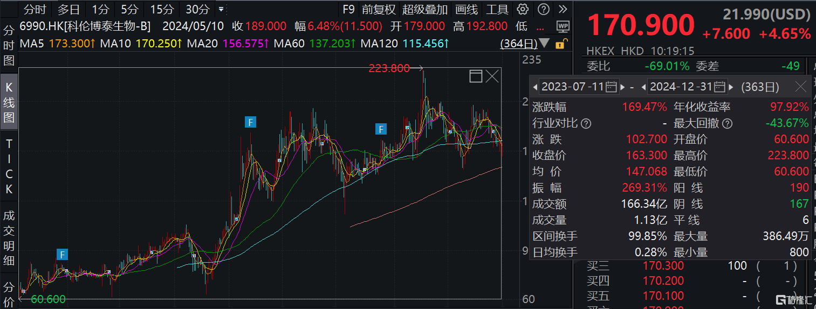The width and height of the screenshot is (816, 309).
Task: Open the period dropdown arrow after 30分
Action: click(221, 9)
